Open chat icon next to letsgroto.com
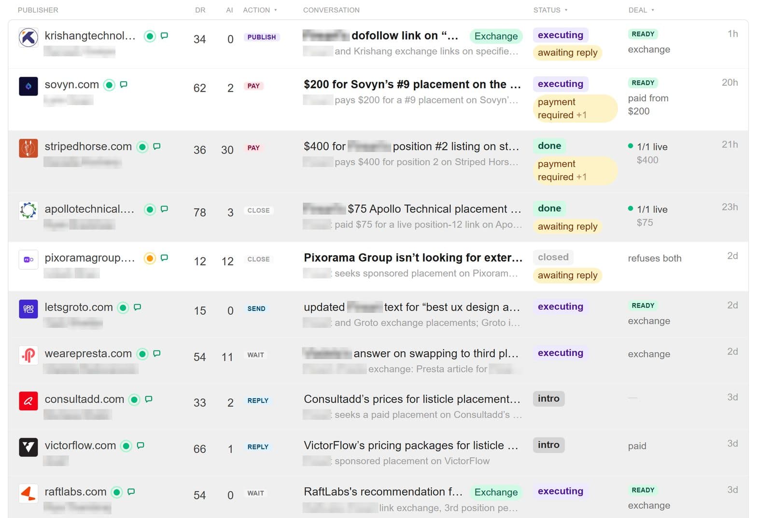Image resolution: width=757 pixels, height=518 pixels. pos(137,307)
